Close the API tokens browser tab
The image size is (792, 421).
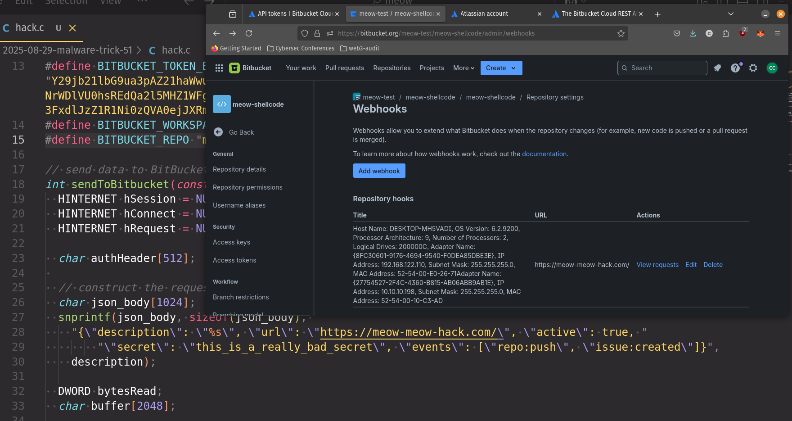point(337,14)
